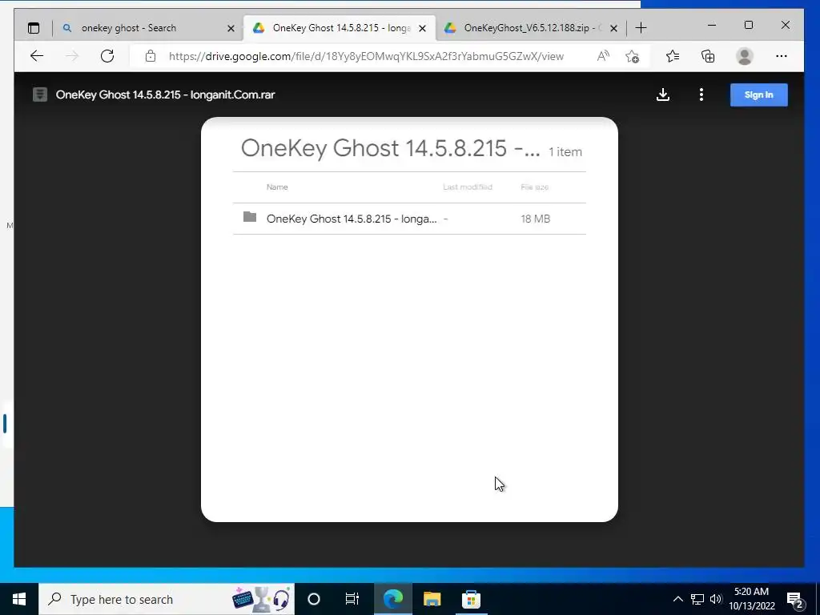This screenshot has height=615, width=820.
Task: Maximize the Edge browser window
Action: pos(749,25)
